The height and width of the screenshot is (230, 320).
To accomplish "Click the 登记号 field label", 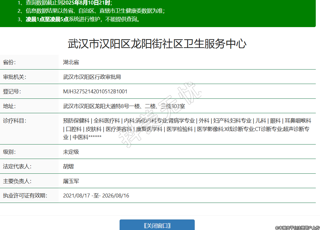I will 12,92.
